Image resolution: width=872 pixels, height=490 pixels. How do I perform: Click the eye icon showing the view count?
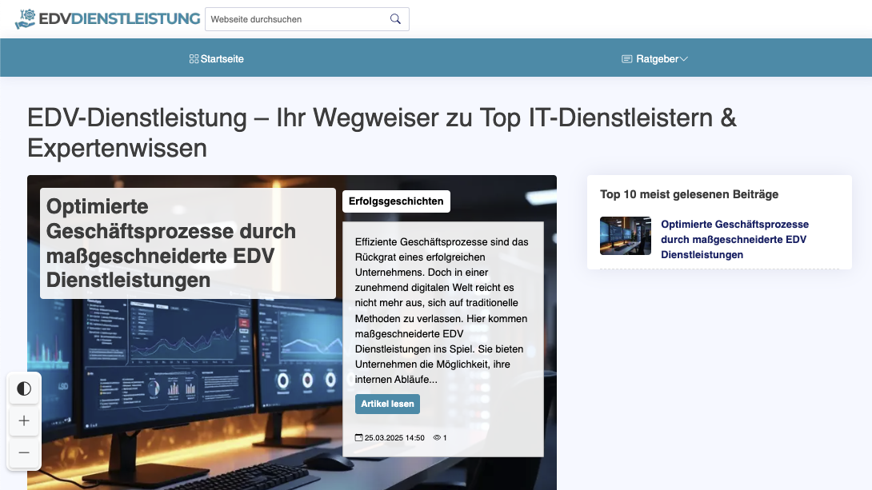[436, 437]
